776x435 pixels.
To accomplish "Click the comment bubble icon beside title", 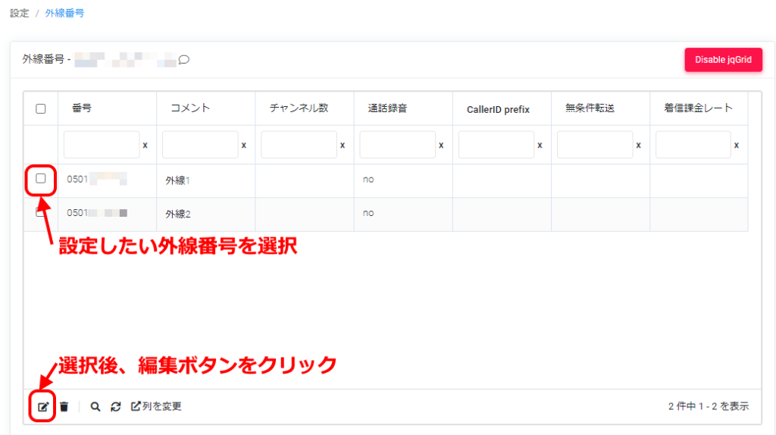I will [183, 60].
